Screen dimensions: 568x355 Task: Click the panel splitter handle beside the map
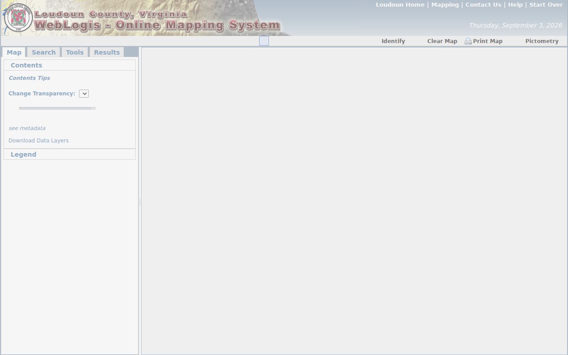tap(140, 202)
